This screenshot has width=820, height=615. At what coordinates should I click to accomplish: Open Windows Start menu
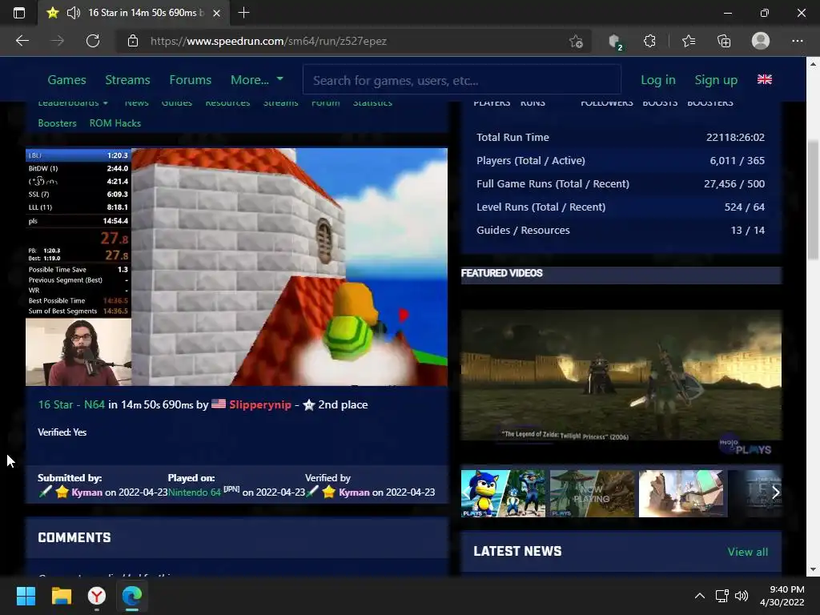(x=26, y=596)
